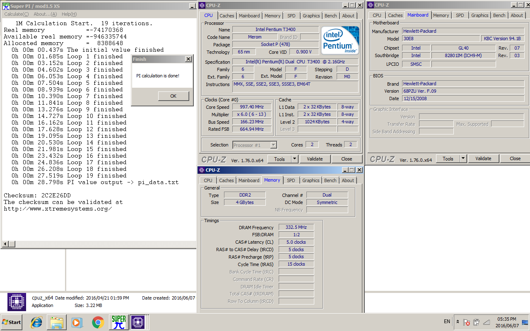Open the Mainboard tab in the Memory window
Screen dimensions: 530x331
point(249,180)
